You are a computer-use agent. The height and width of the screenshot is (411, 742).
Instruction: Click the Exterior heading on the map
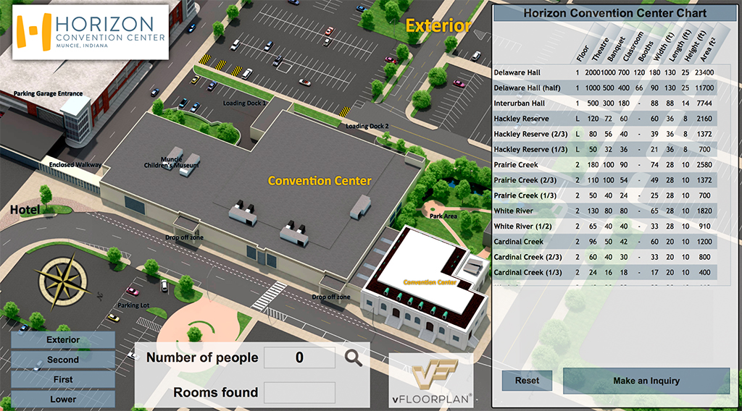click(x=438, y=25)
